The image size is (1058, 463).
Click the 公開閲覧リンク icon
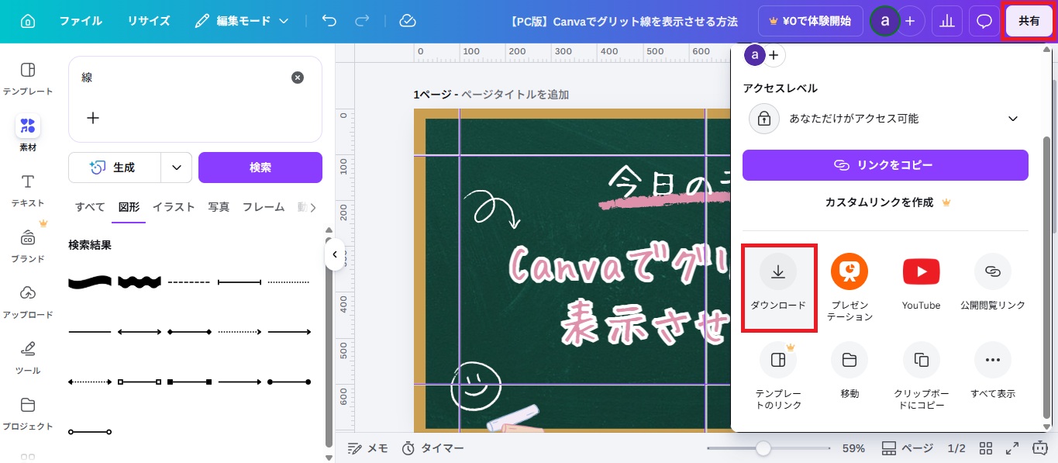tap(992, 272)
